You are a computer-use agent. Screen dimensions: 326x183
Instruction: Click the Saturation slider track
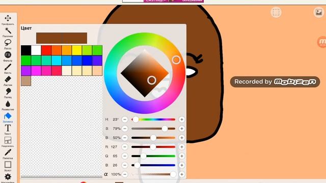pos(153,129)
